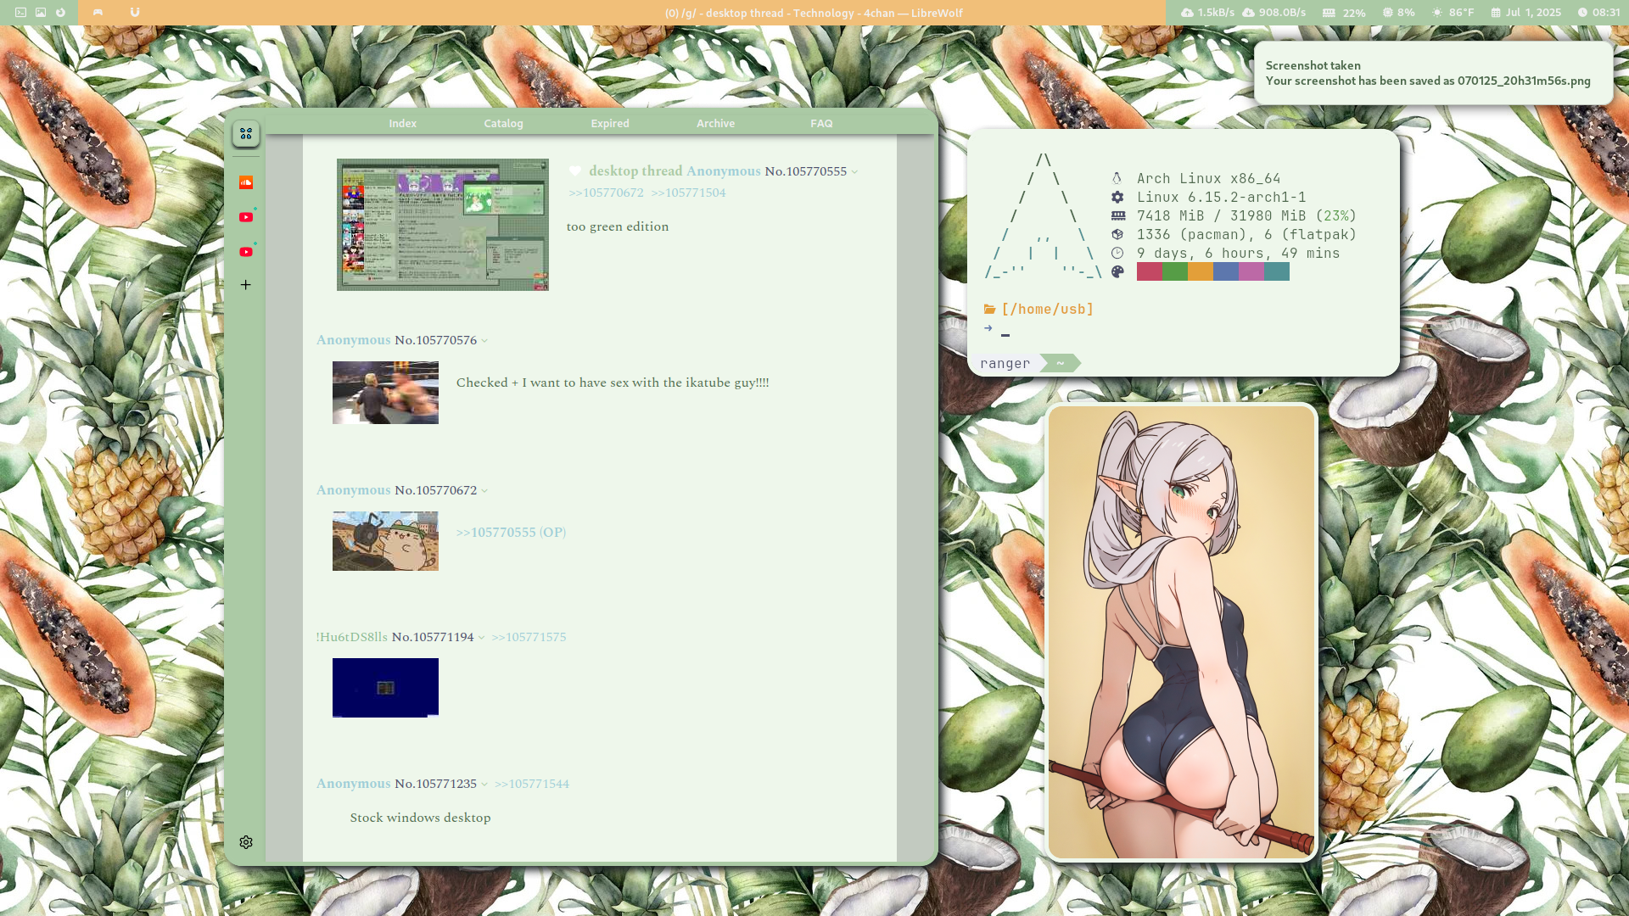Click the green color block in terminal
The image size is (1629, 916).
click(x=1175, y=271)
